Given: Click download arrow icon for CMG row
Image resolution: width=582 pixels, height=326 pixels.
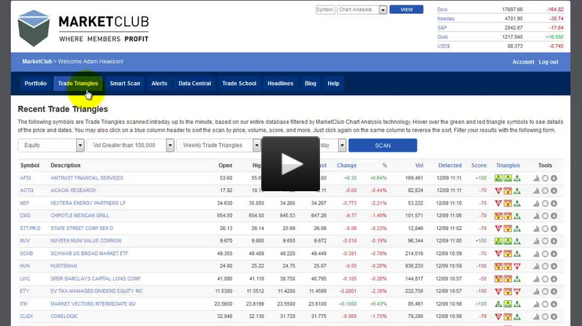Looking at the screenshot, I should tap(554, 216).
